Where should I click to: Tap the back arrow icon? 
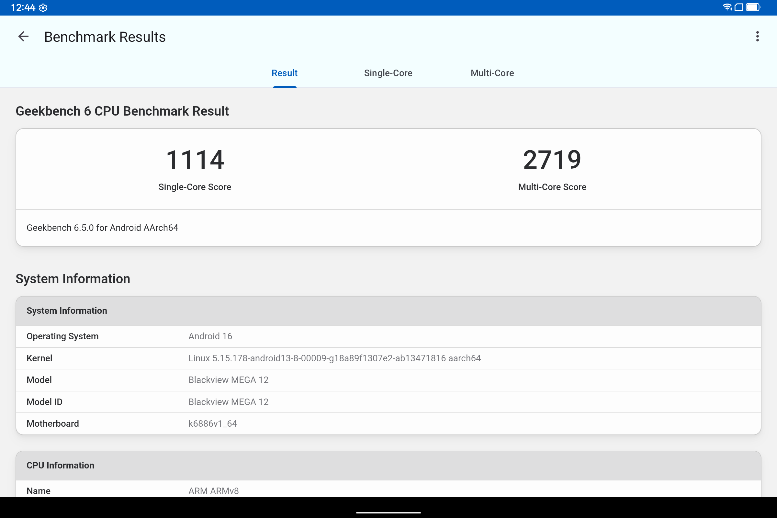point(23,37)
